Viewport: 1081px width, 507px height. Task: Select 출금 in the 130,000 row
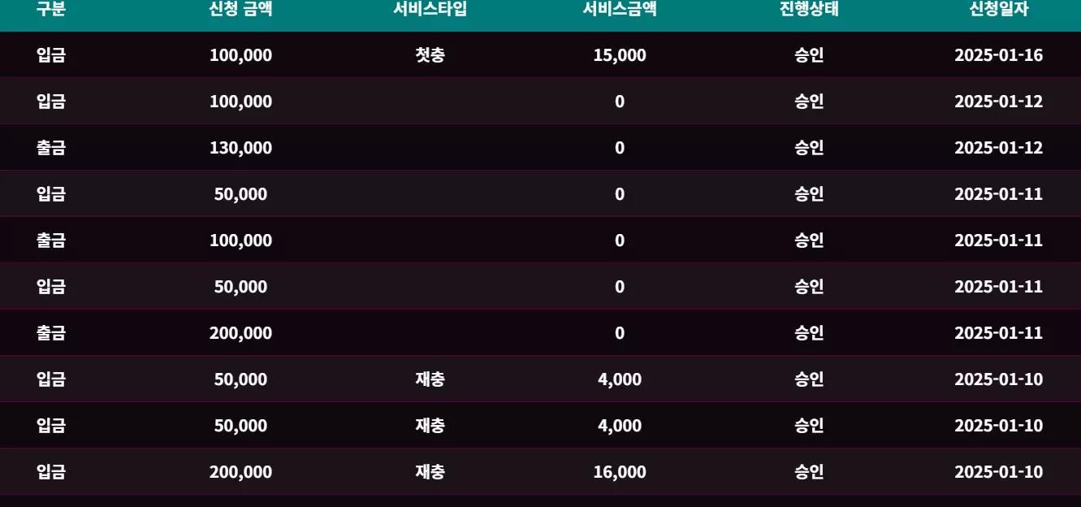pyautogui.click(x=51, y=148)
